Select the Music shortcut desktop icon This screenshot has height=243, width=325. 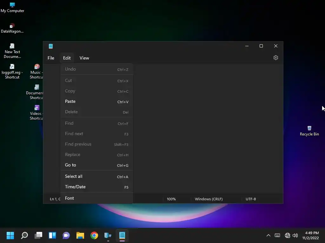click(x=36, y=72)
